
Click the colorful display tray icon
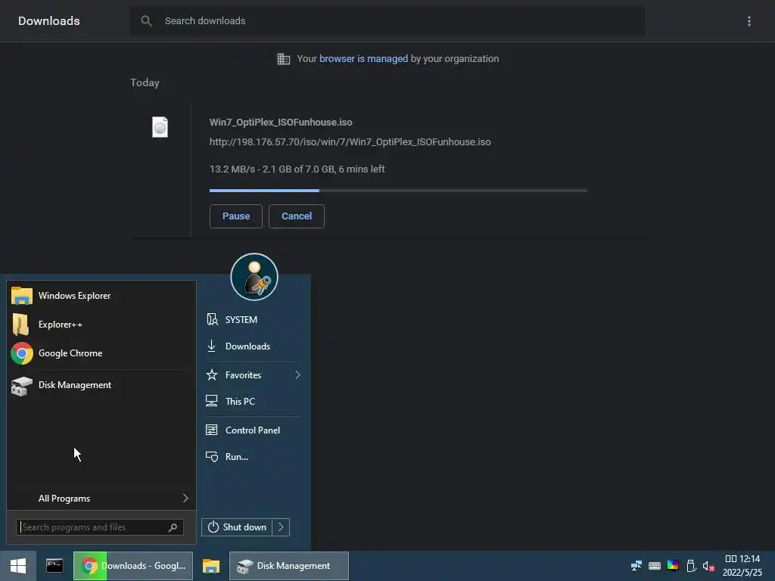(x=673, y=566)
